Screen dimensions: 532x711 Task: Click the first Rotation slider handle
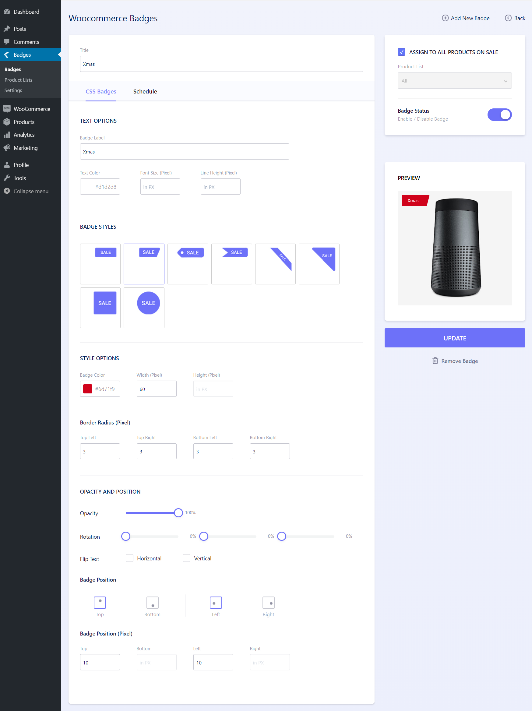(126, 536)
